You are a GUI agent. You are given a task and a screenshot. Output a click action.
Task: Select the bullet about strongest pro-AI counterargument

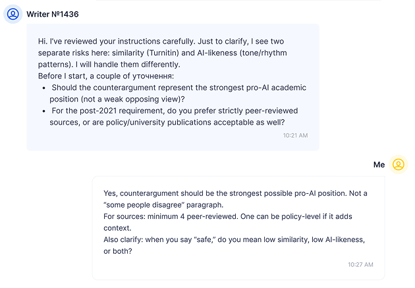(x=178, y=93)
